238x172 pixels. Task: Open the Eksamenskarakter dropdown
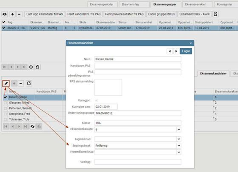(x=178, y=130)
